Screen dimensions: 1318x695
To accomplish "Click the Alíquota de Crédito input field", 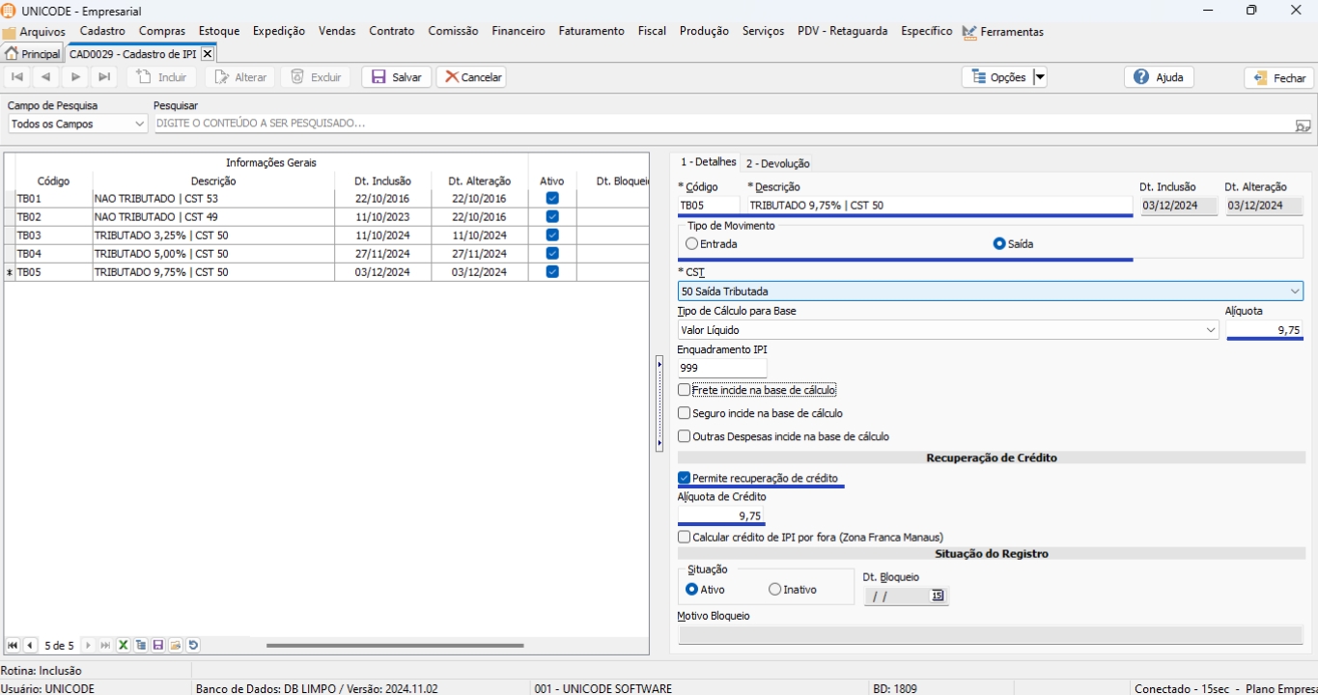I will pos(720,516).
